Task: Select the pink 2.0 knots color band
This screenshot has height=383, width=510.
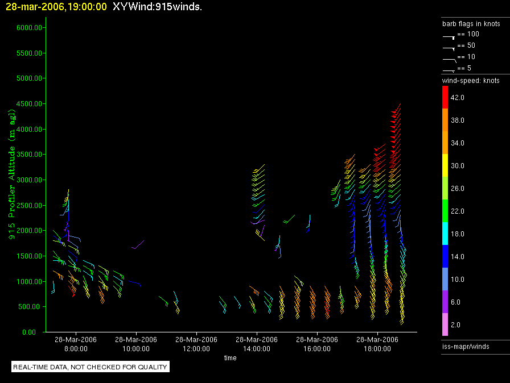Action: [x=445, y=324]
